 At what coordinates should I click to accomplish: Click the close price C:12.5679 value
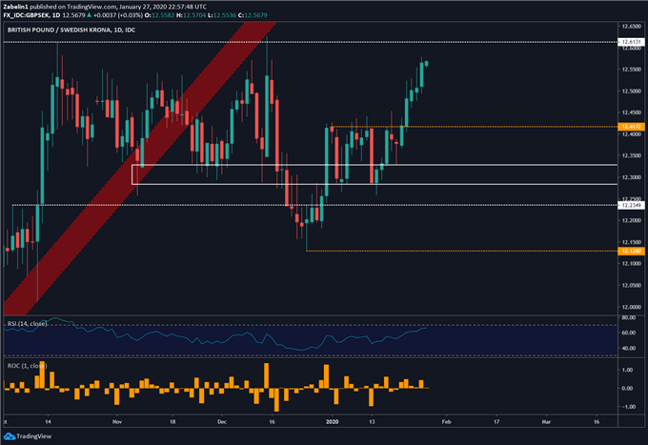253,15
